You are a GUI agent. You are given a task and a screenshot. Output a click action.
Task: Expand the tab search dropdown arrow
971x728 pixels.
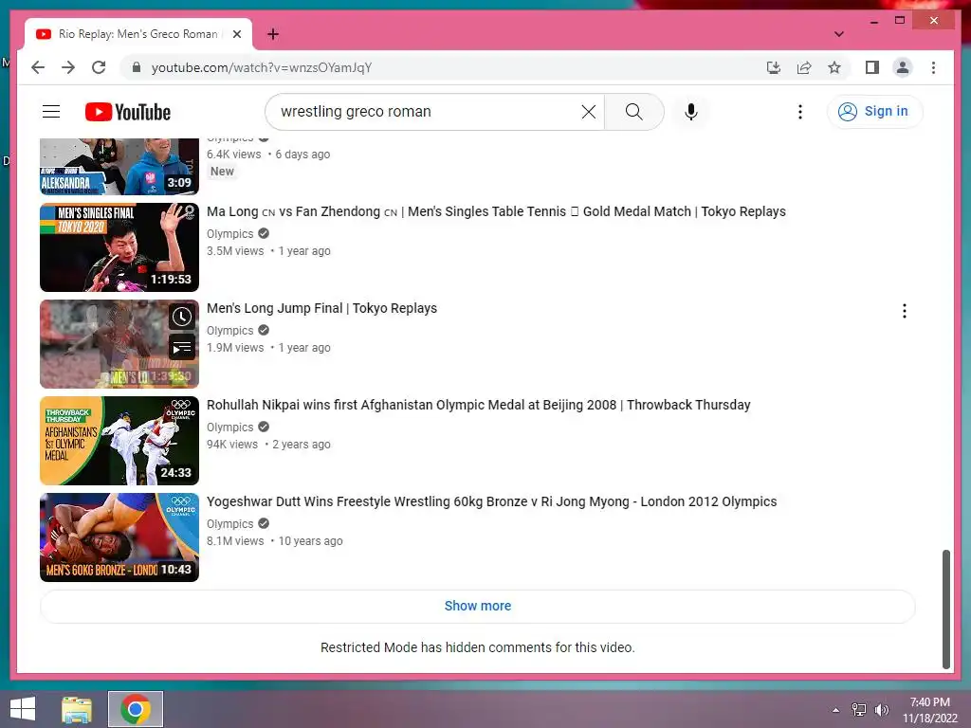[x=838, y=34]
